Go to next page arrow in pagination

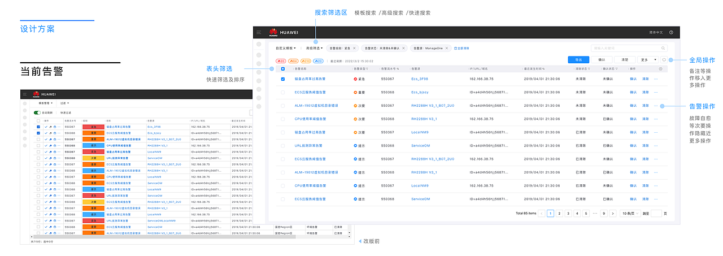tap(613, 213)
